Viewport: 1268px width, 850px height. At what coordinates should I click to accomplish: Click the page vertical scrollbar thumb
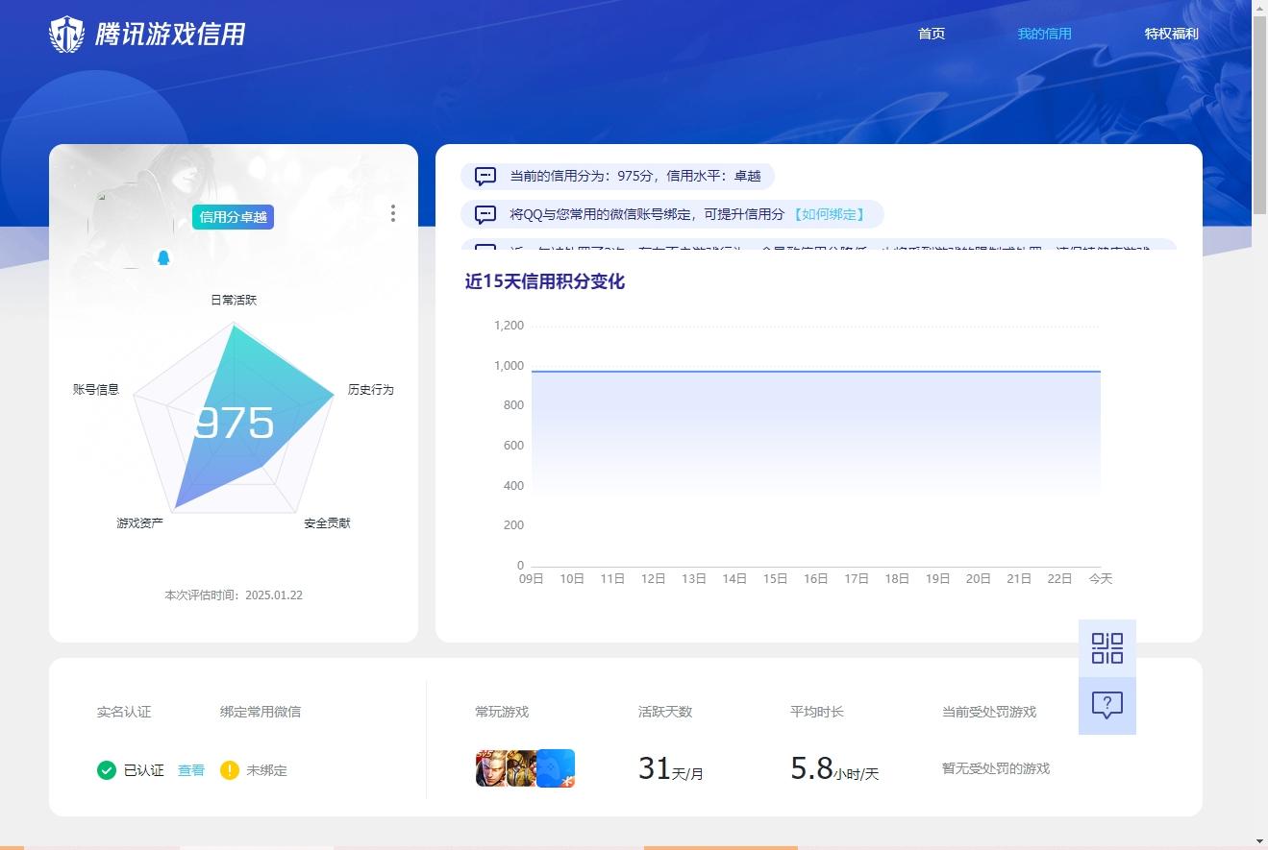1260,114
